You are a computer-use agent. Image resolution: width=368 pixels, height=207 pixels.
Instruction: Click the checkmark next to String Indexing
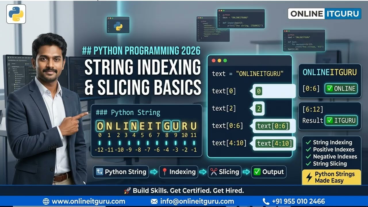tap(308, 142)
